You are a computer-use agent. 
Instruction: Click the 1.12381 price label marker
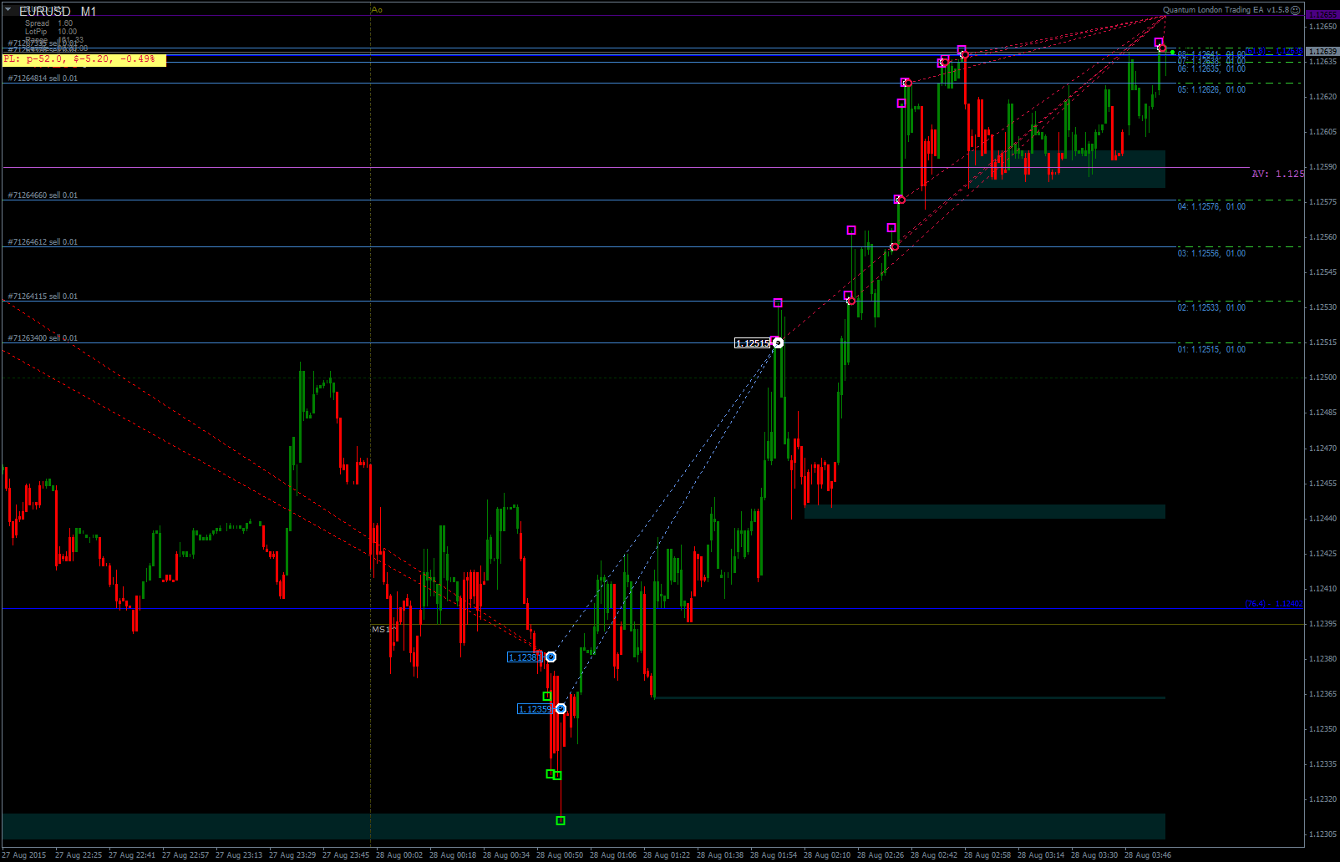coord(525,657)
